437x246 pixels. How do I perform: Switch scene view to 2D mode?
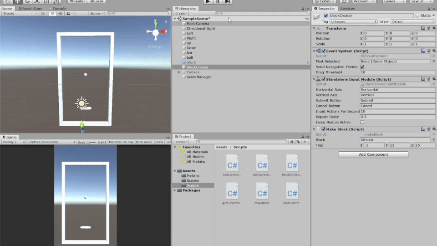click(43, 14)
